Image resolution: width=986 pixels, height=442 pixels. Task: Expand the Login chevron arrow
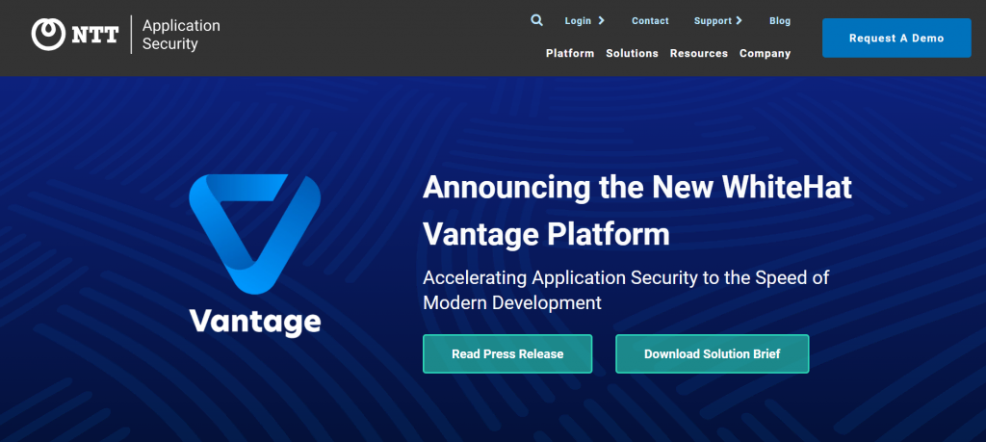coord(602,20)
